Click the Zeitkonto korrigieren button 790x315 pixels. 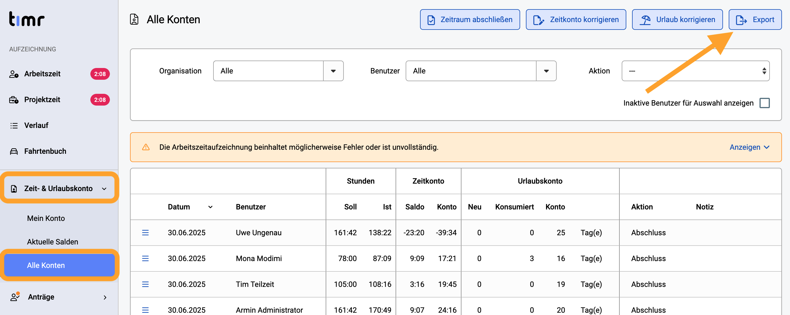[576, 20]
